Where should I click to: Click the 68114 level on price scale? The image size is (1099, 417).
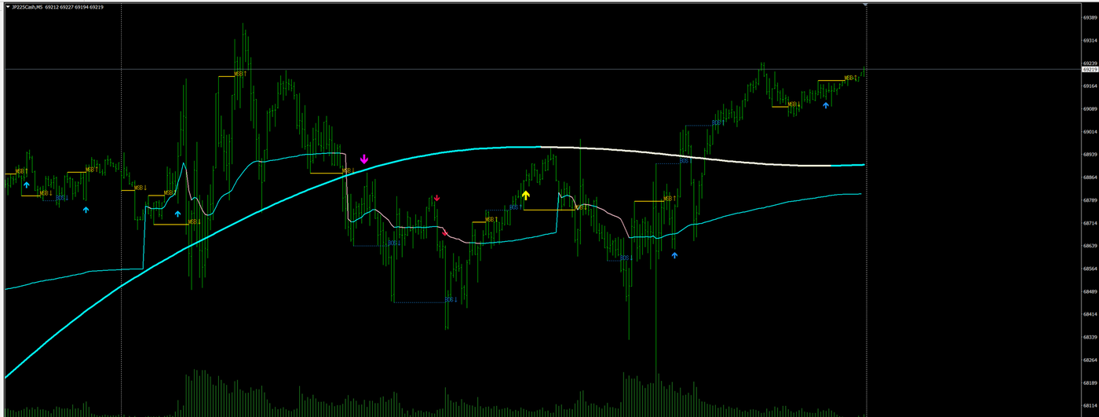tap(1089, 406)
